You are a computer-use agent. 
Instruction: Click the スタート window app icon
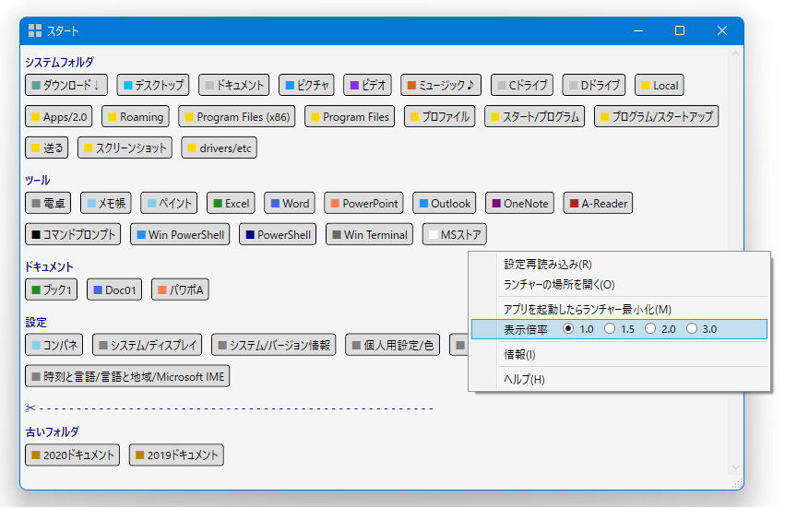click(x=35, y=30)
